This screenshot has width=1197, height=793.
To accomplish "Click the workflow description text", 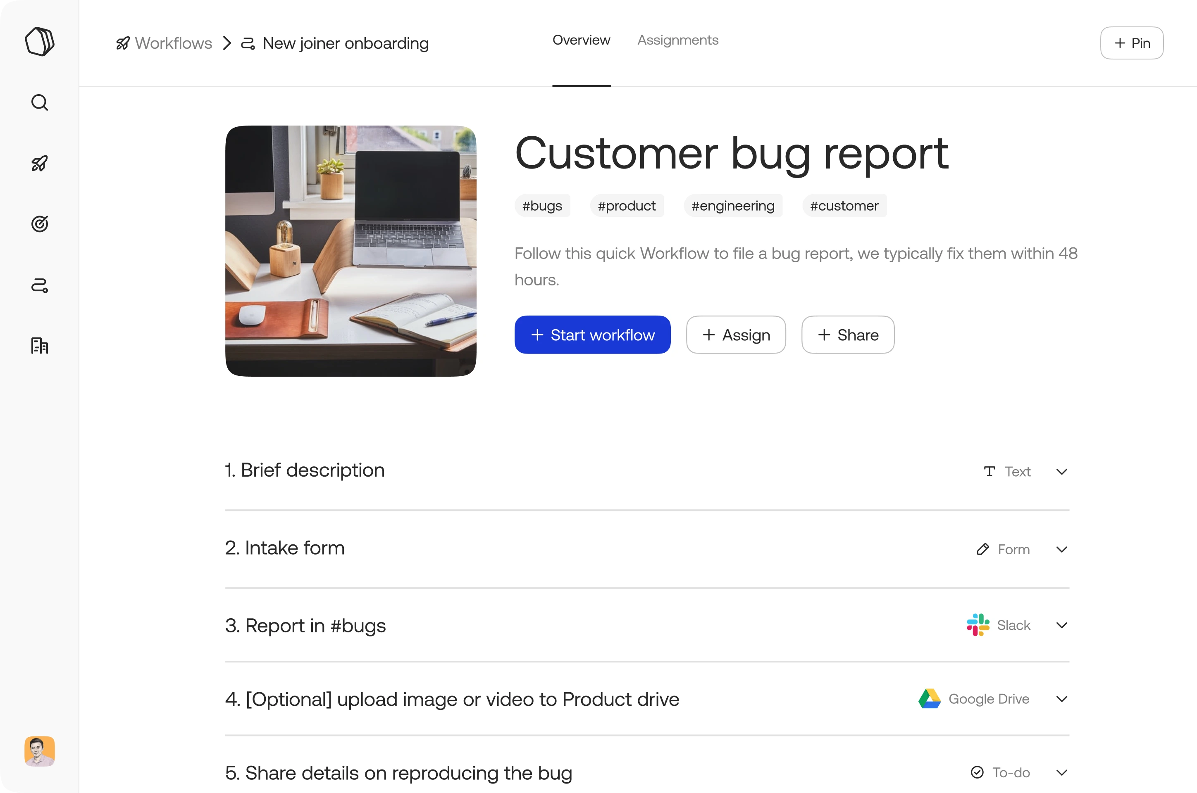I will (x=796, y=266).
